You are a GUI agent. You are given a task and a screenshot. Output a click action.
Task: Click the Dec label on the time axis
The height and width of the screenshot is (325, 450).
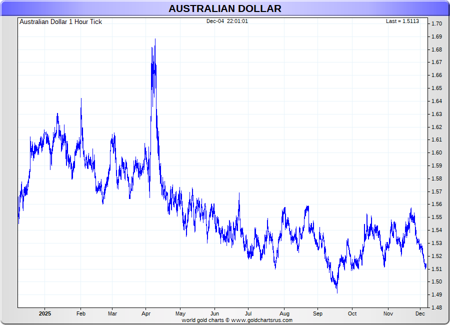coord(420,314)
